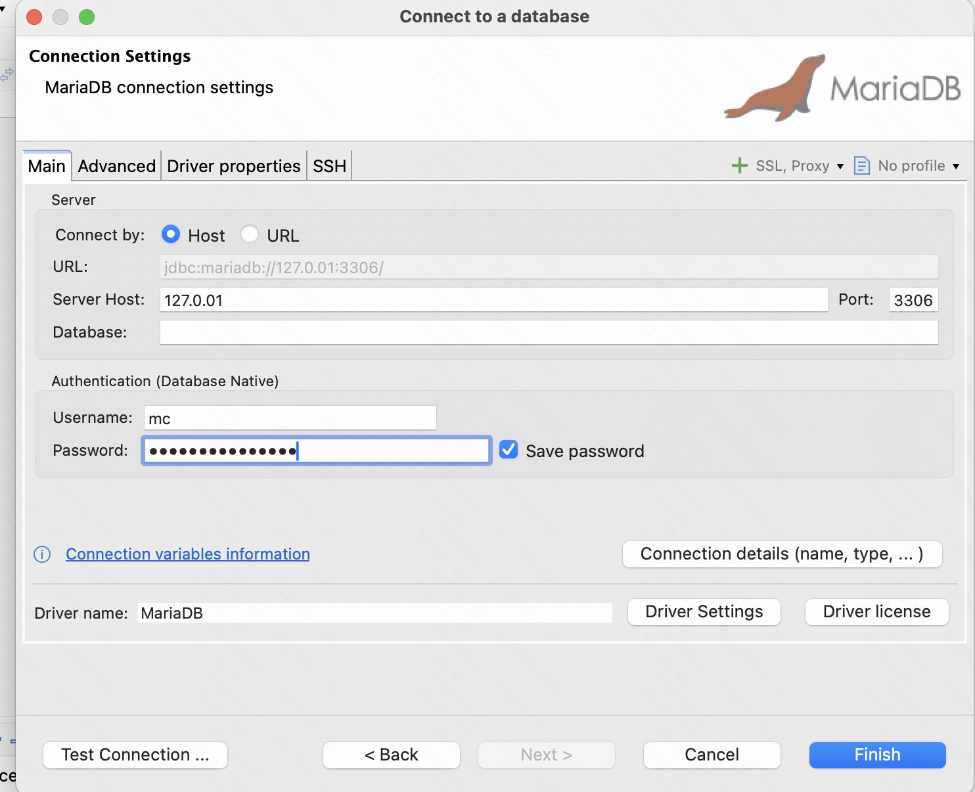Cancel the database connection dialog

point(712,755)
